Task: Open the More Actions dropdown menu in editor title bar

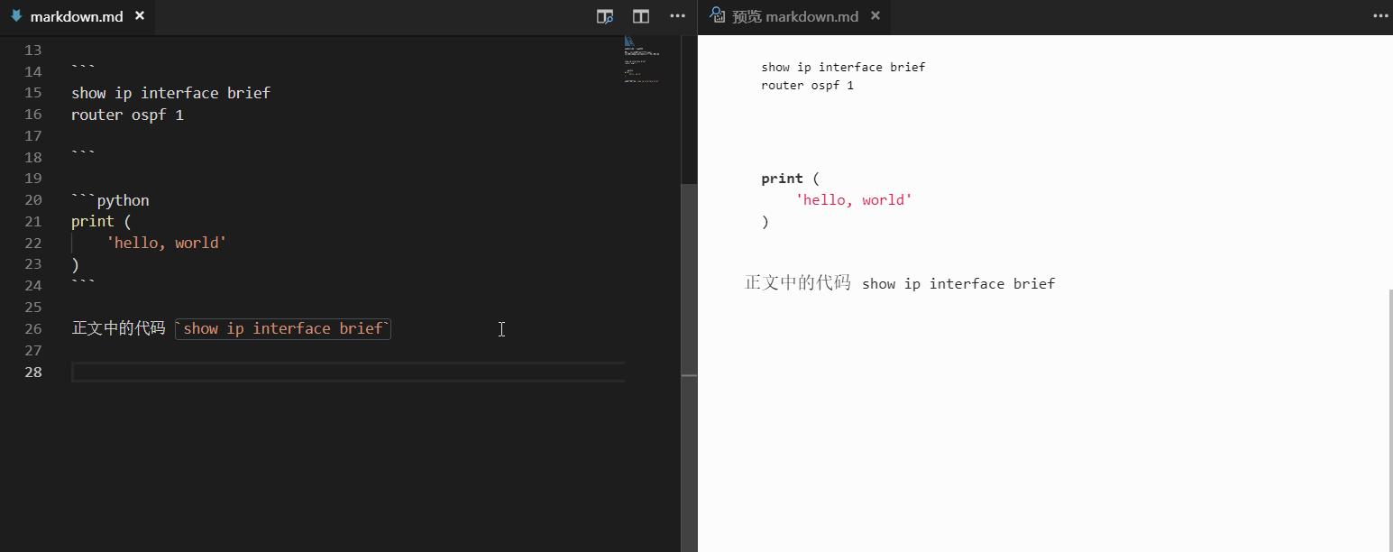Action: click(x=677, y=16)
